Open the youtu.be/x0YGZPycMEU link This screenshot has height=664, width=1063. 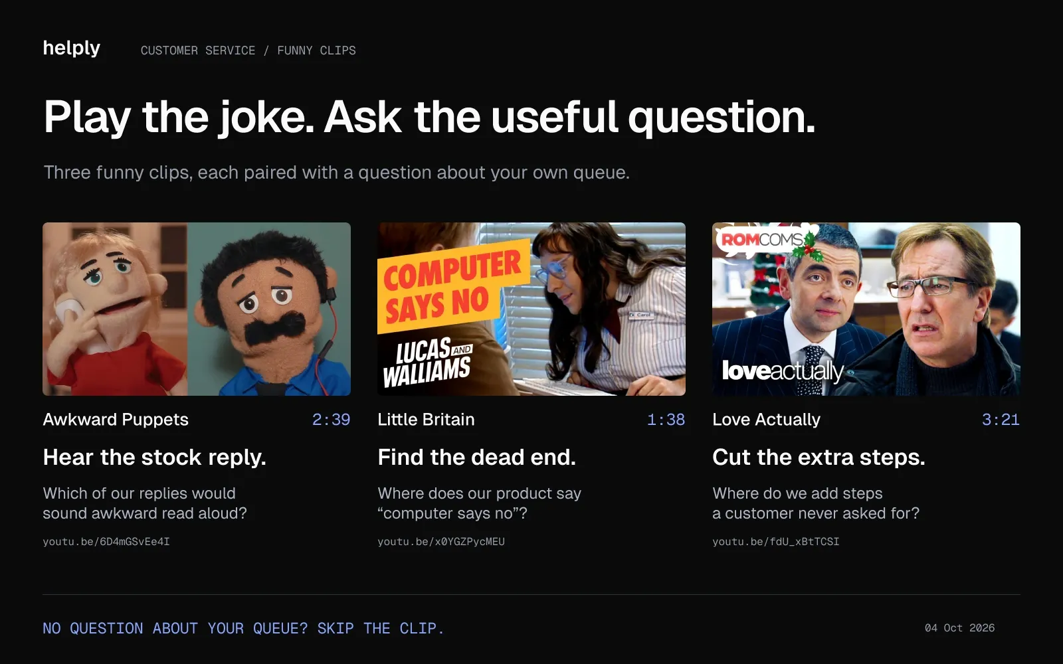pyautogui.click(x=441, y=542)
